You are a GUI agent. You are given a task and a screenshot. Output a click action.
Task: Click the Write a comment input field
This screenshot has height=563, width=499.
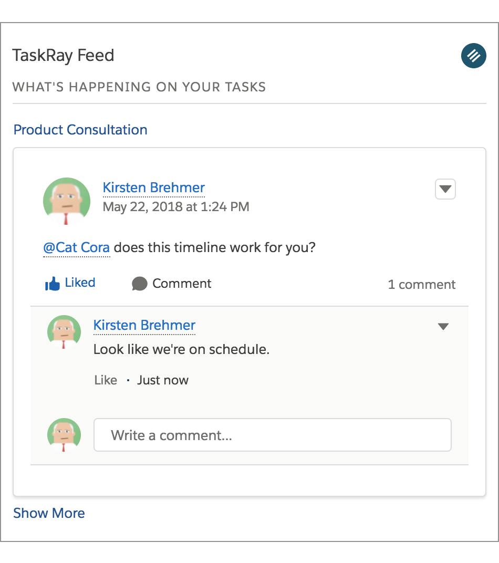point(273,435)
